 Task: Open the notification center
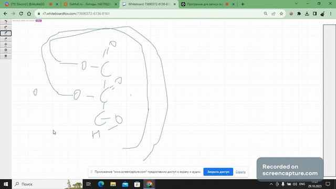(328, 184)
